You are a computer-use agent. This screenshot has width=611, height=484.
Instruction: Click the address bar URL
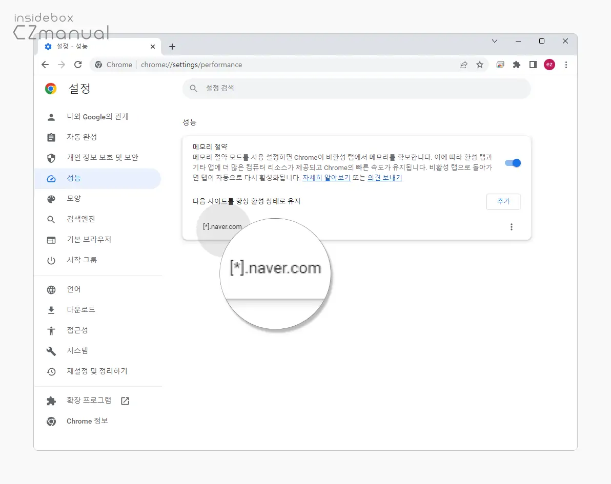(x=191, y=65)
